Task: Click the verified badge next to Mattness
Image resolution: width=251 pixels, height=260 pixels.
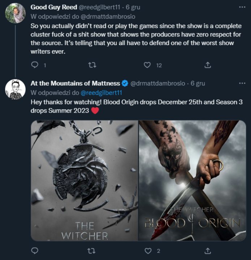Action: pyautogui.click(x=125, y=83)
